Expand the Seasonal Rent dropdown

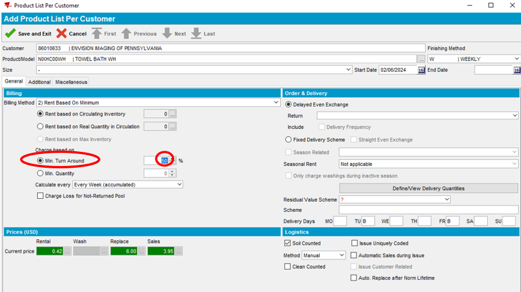click(x=515, y=164)
